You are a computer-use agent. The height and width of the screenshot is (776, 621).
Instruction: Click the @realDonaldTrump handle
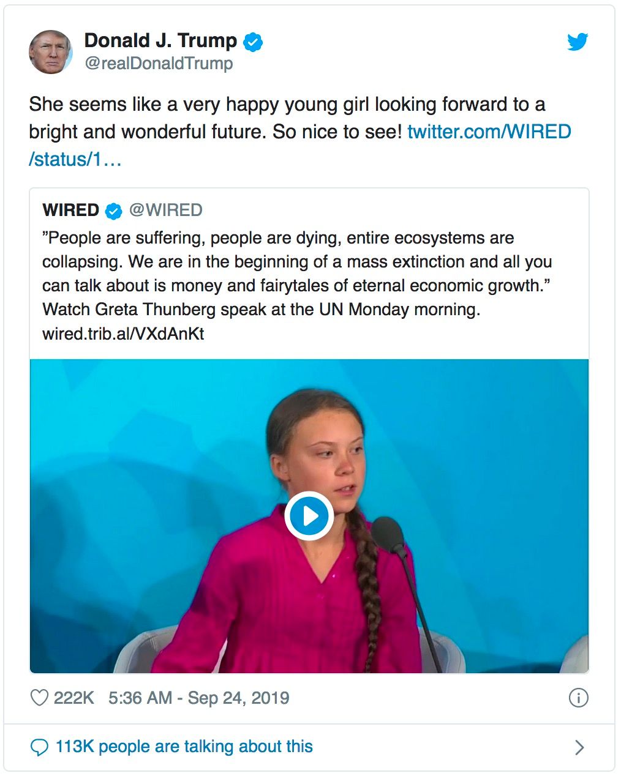coord(159,64)
